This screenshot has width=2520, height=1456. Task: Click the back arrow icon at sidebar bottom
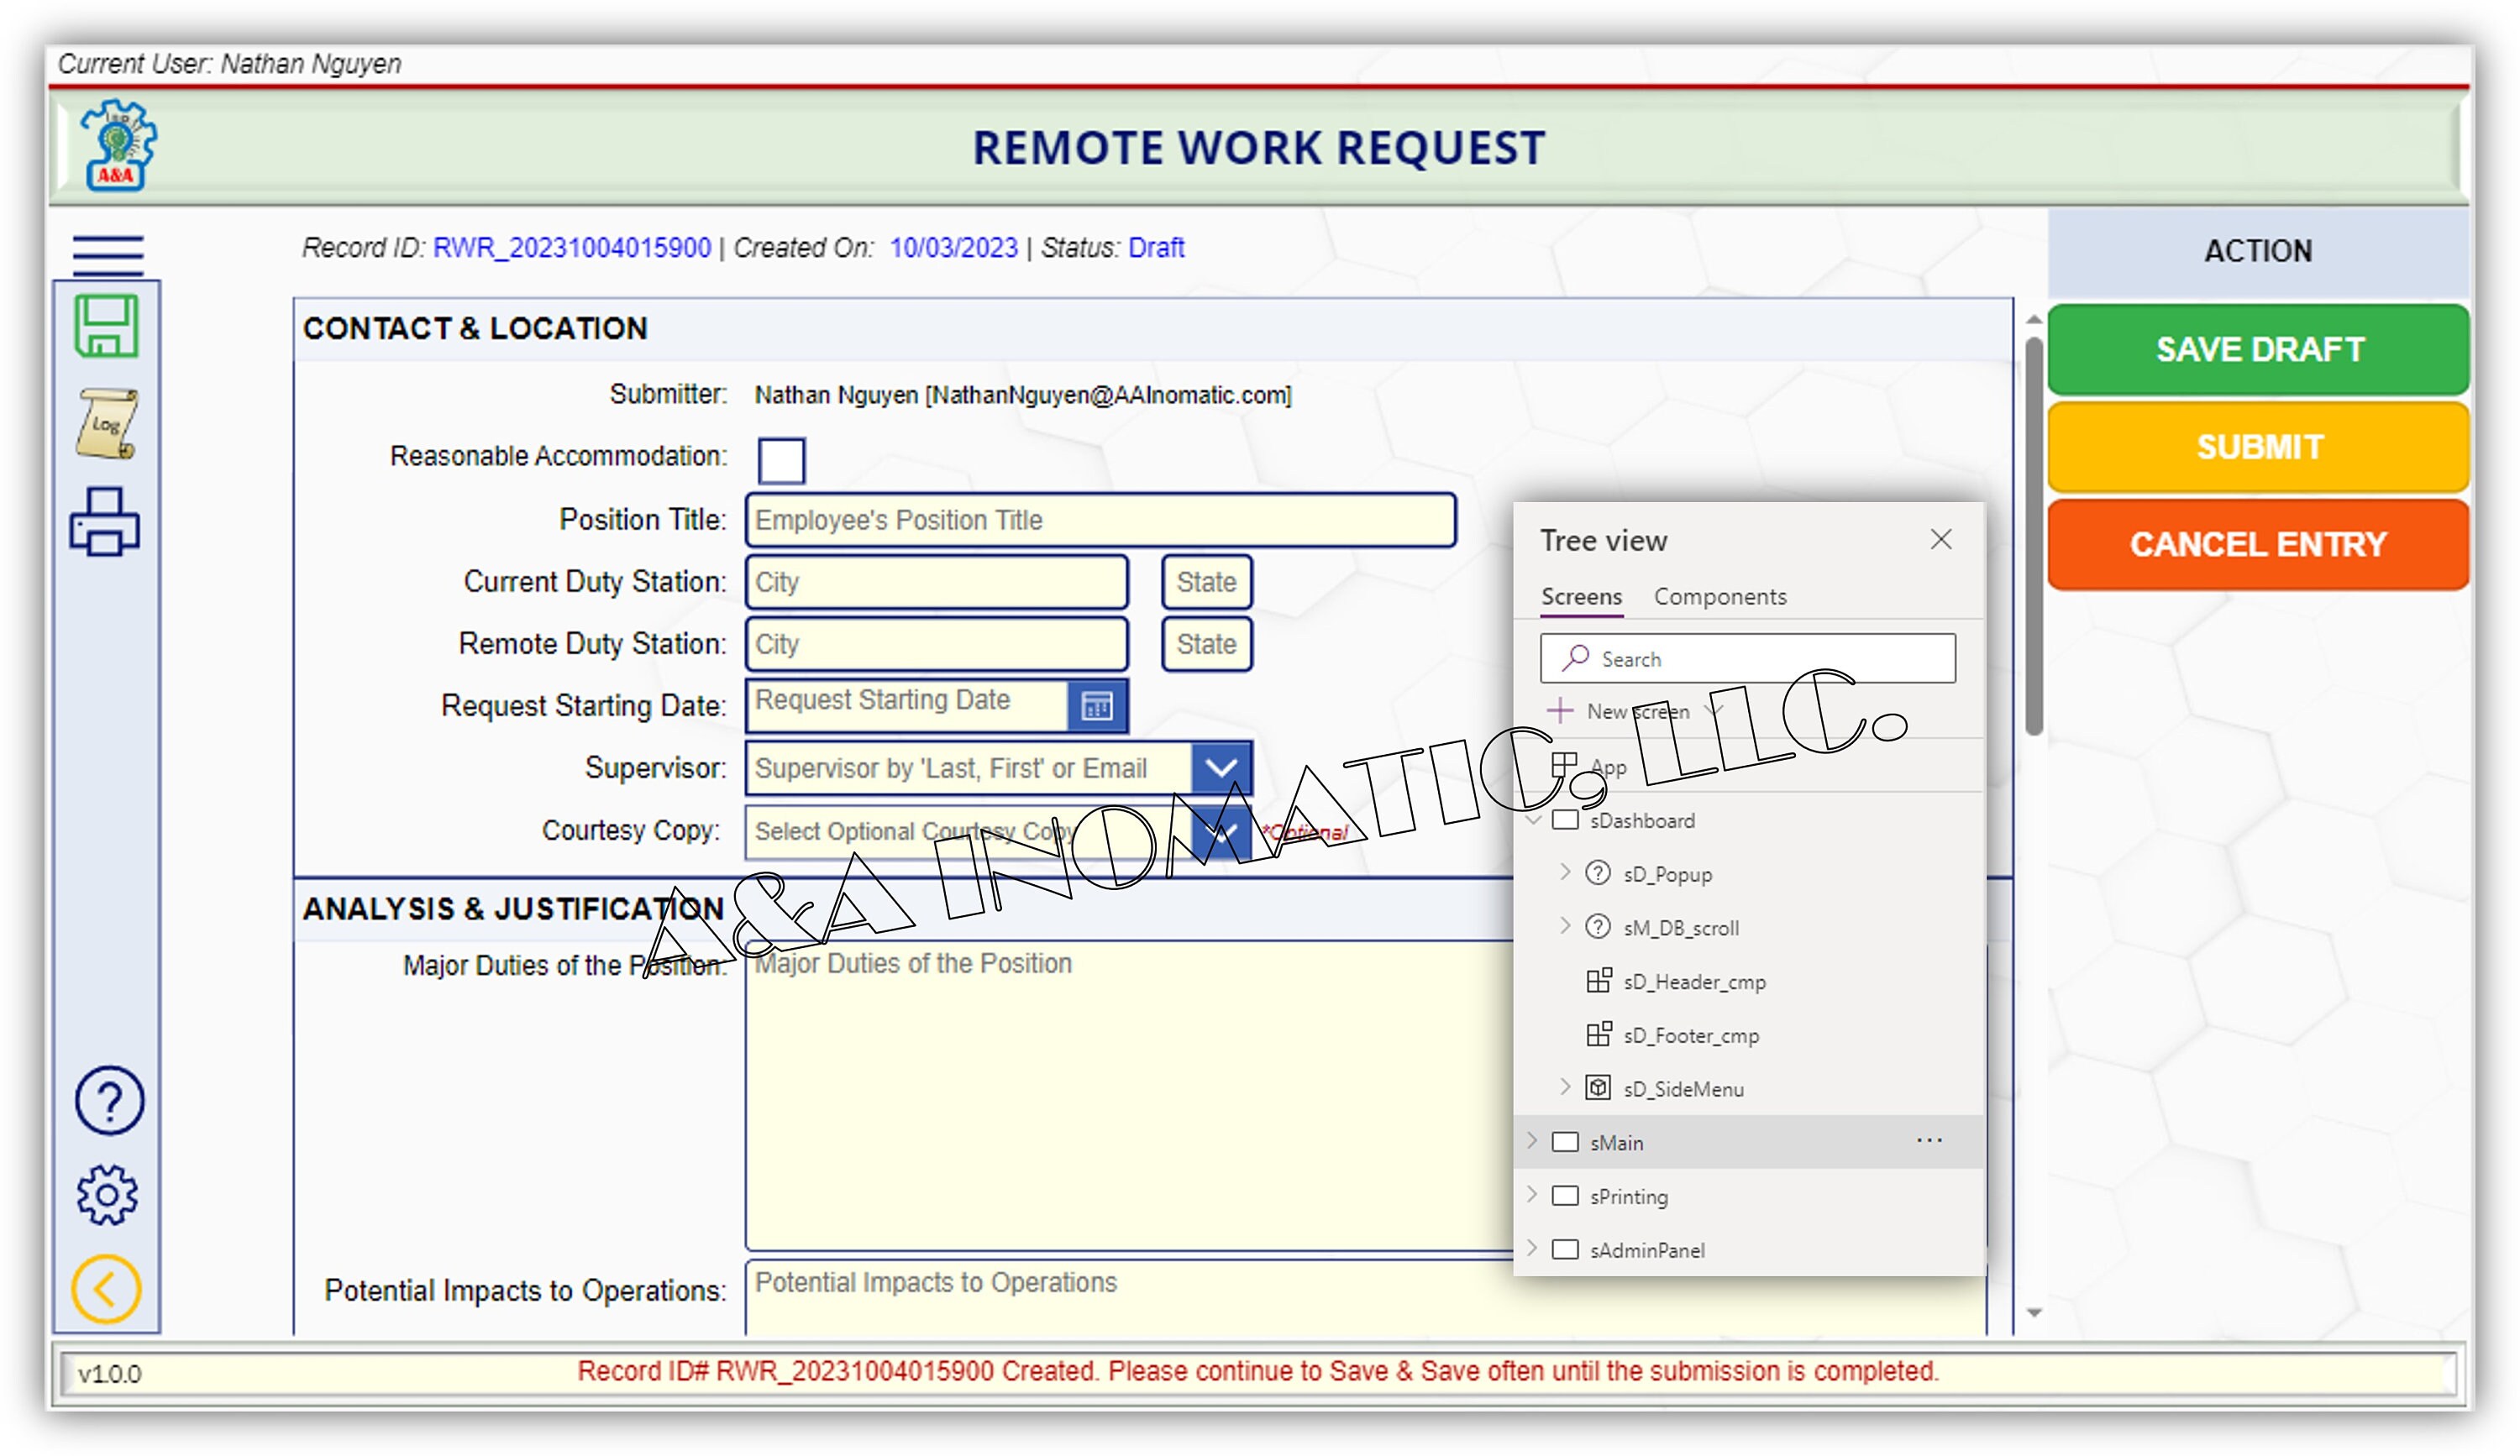click(x=108, y=1288)
